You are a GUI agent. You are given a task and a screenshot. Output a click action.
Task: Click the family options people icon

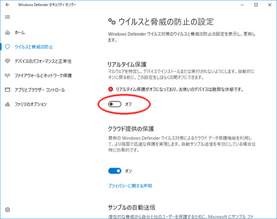8,104
